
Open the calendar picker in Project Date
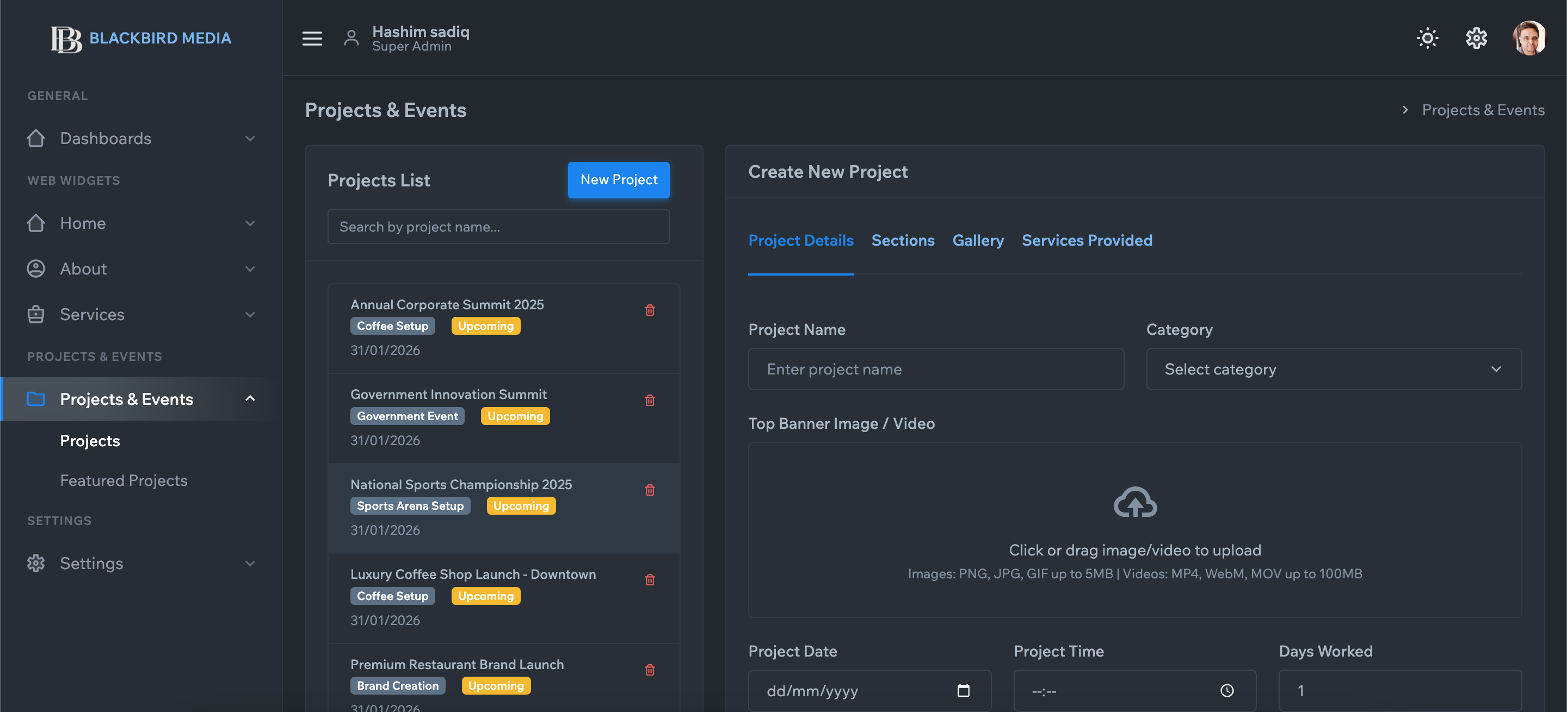(x=964, y=690)
